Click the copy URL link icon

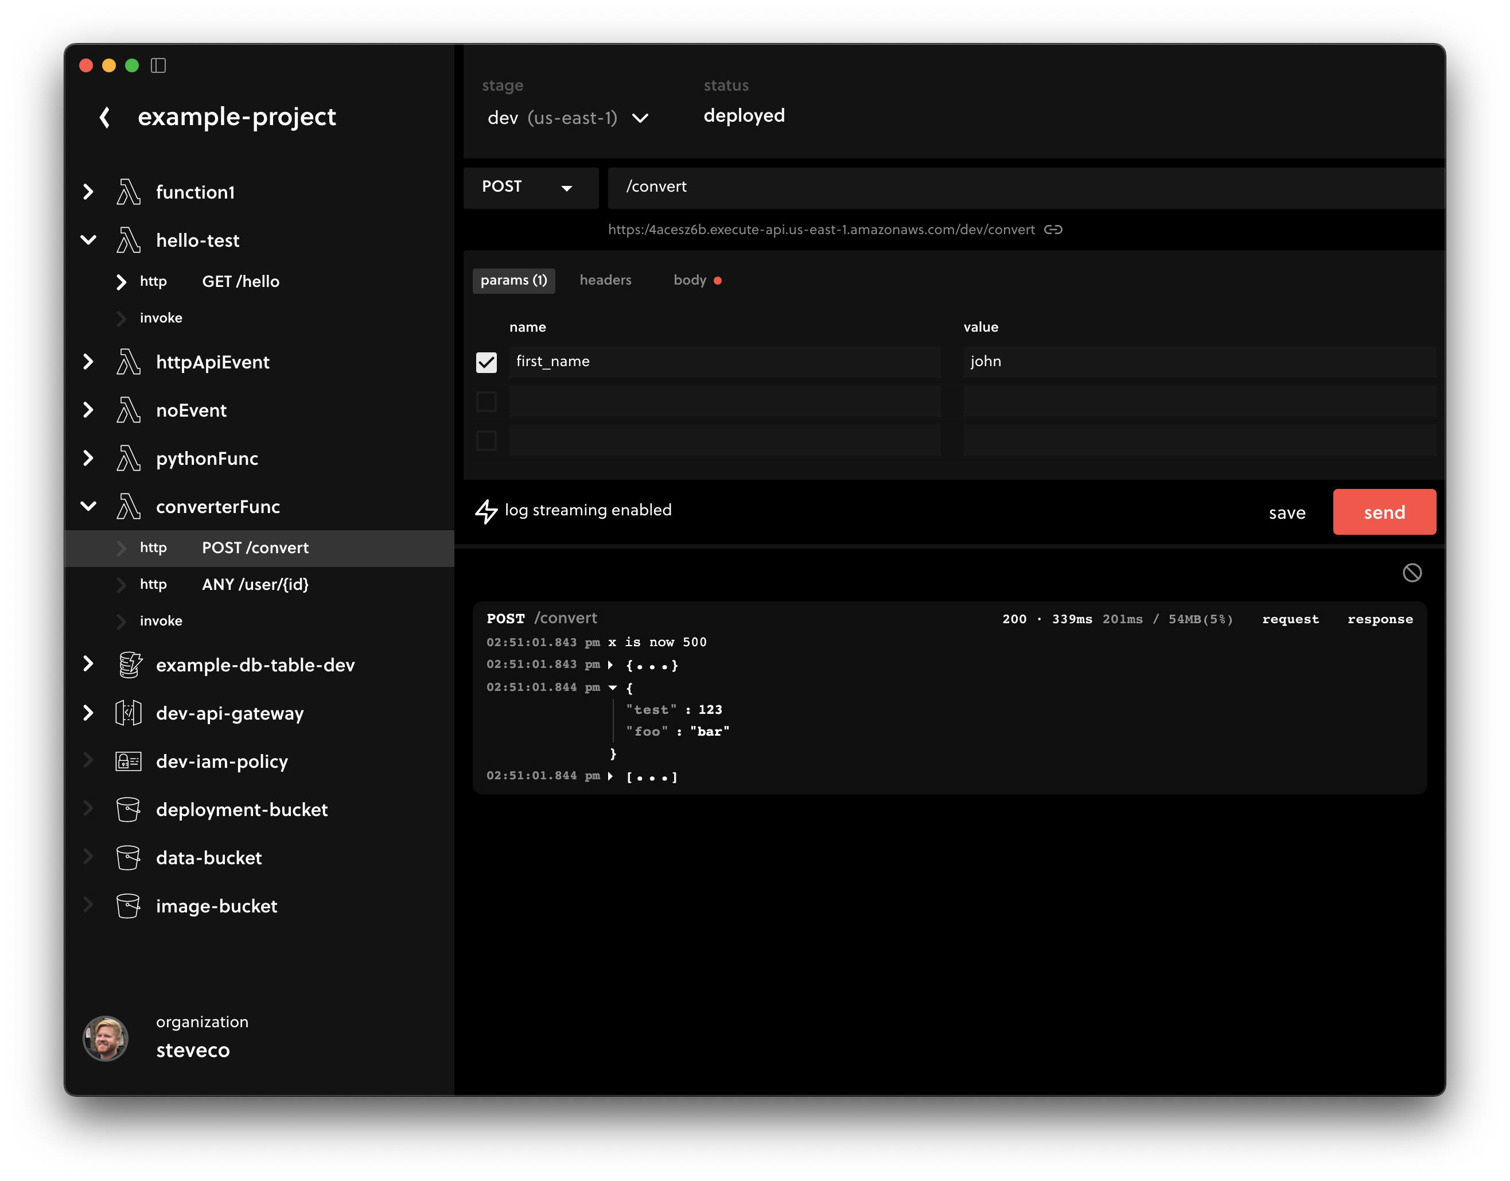[x=1053, y=230]
